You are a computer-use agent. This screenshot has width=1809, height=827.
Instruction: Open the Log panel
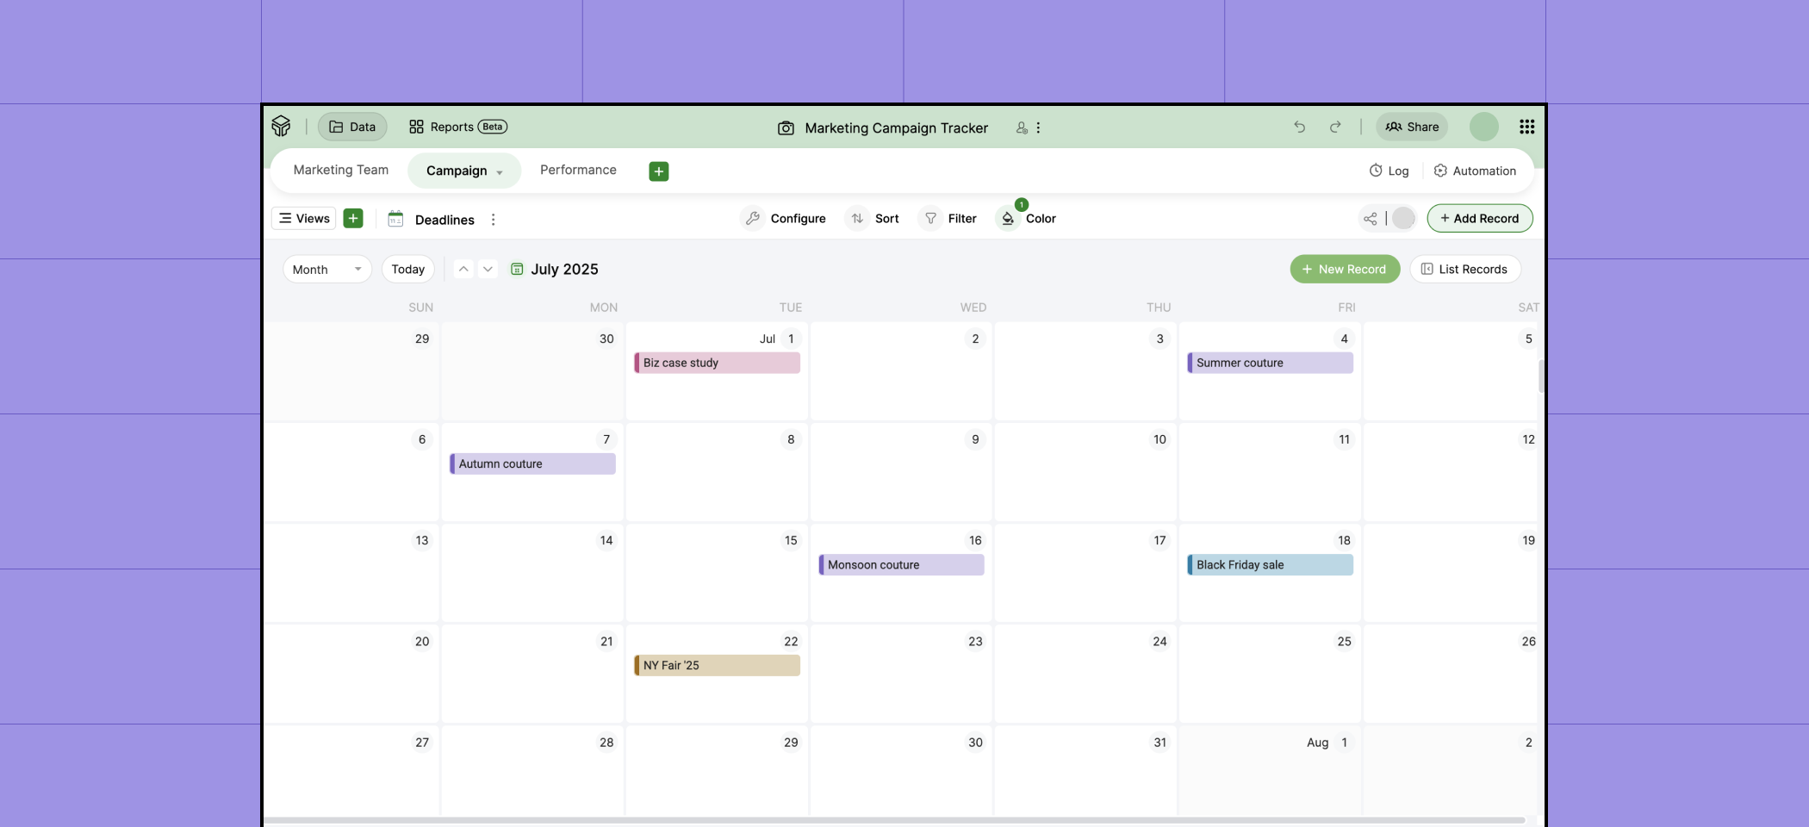click(x=1389, y=171)
